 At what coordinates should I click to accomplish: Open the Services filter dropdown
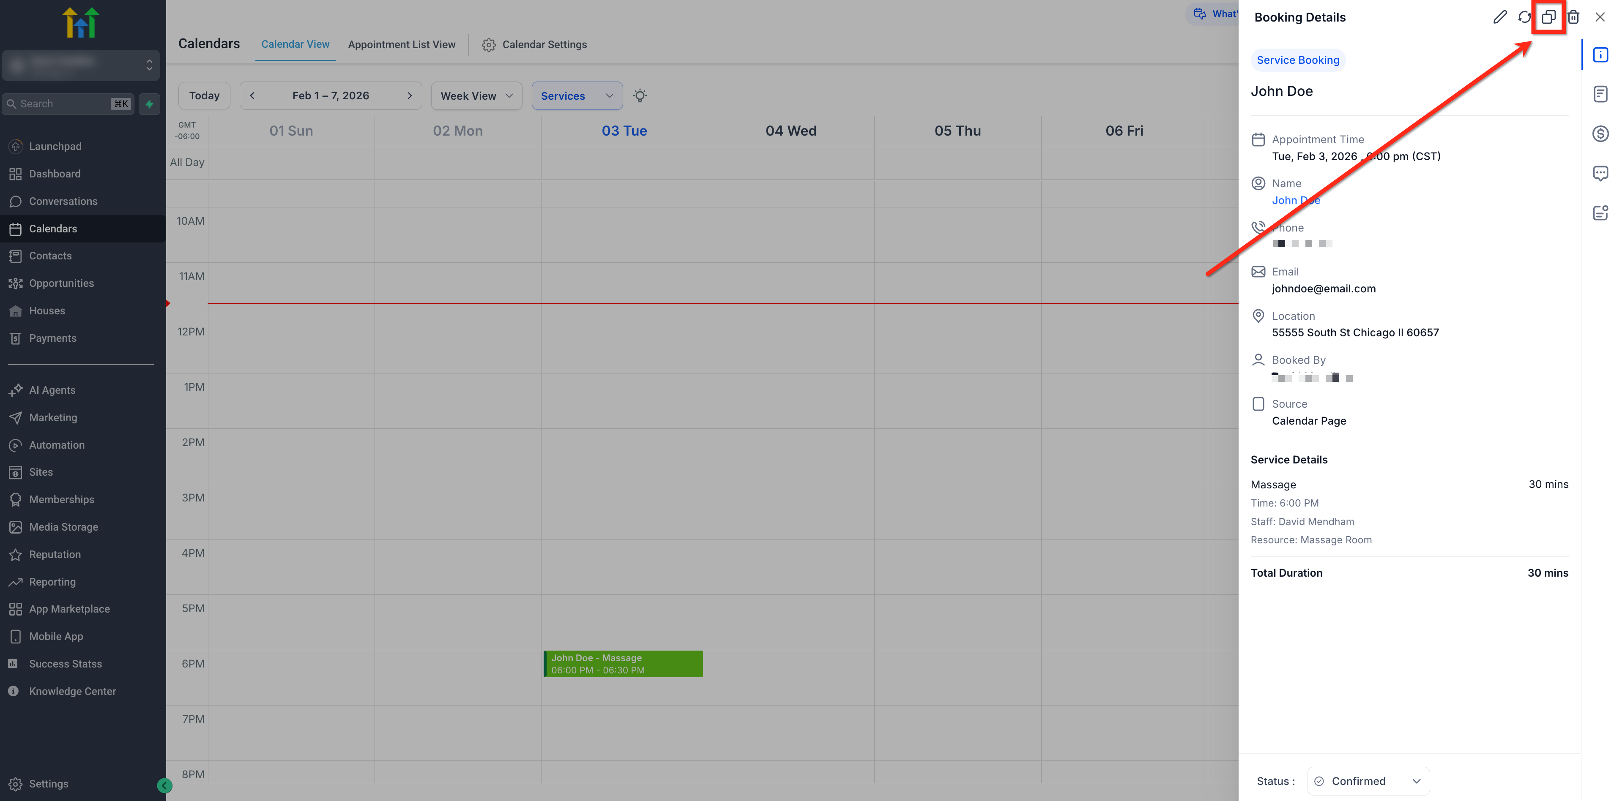pos(577,96)
